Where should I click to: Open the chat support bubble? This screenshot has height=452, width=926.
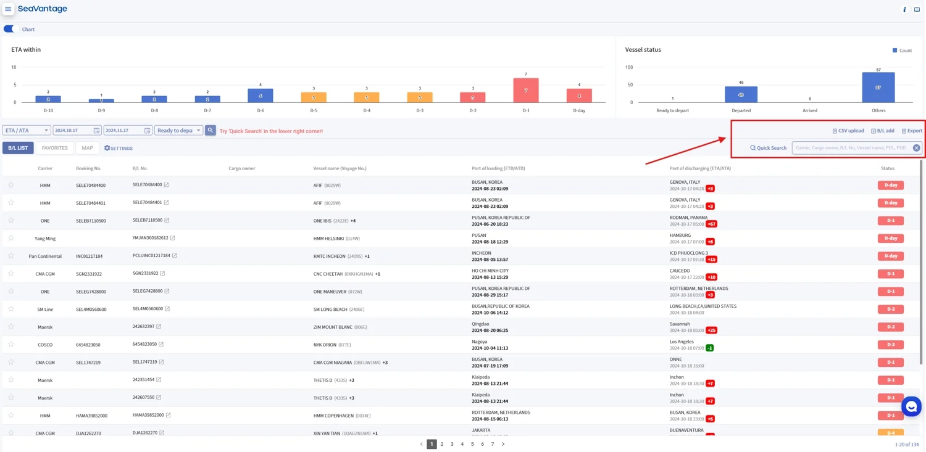[x=911, y=406]
